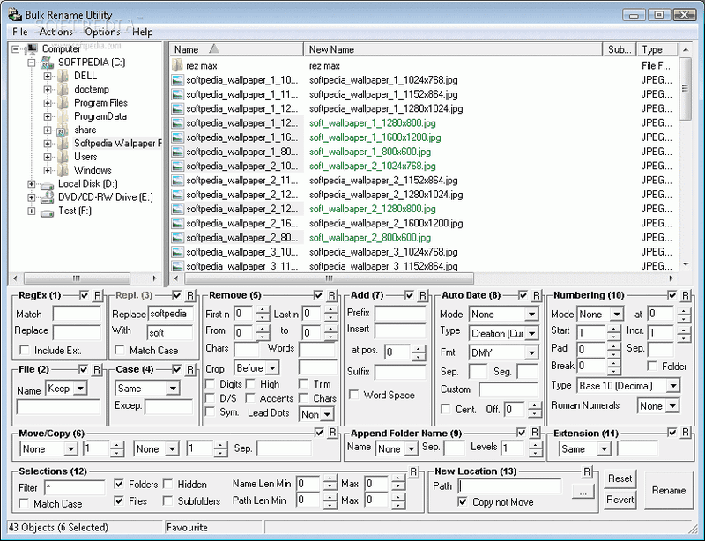Open the Auto Date Fmt DMY dropdown
The width and height of the screenshot is (705, 541).
pyautogui.click(x=532, y=353)
